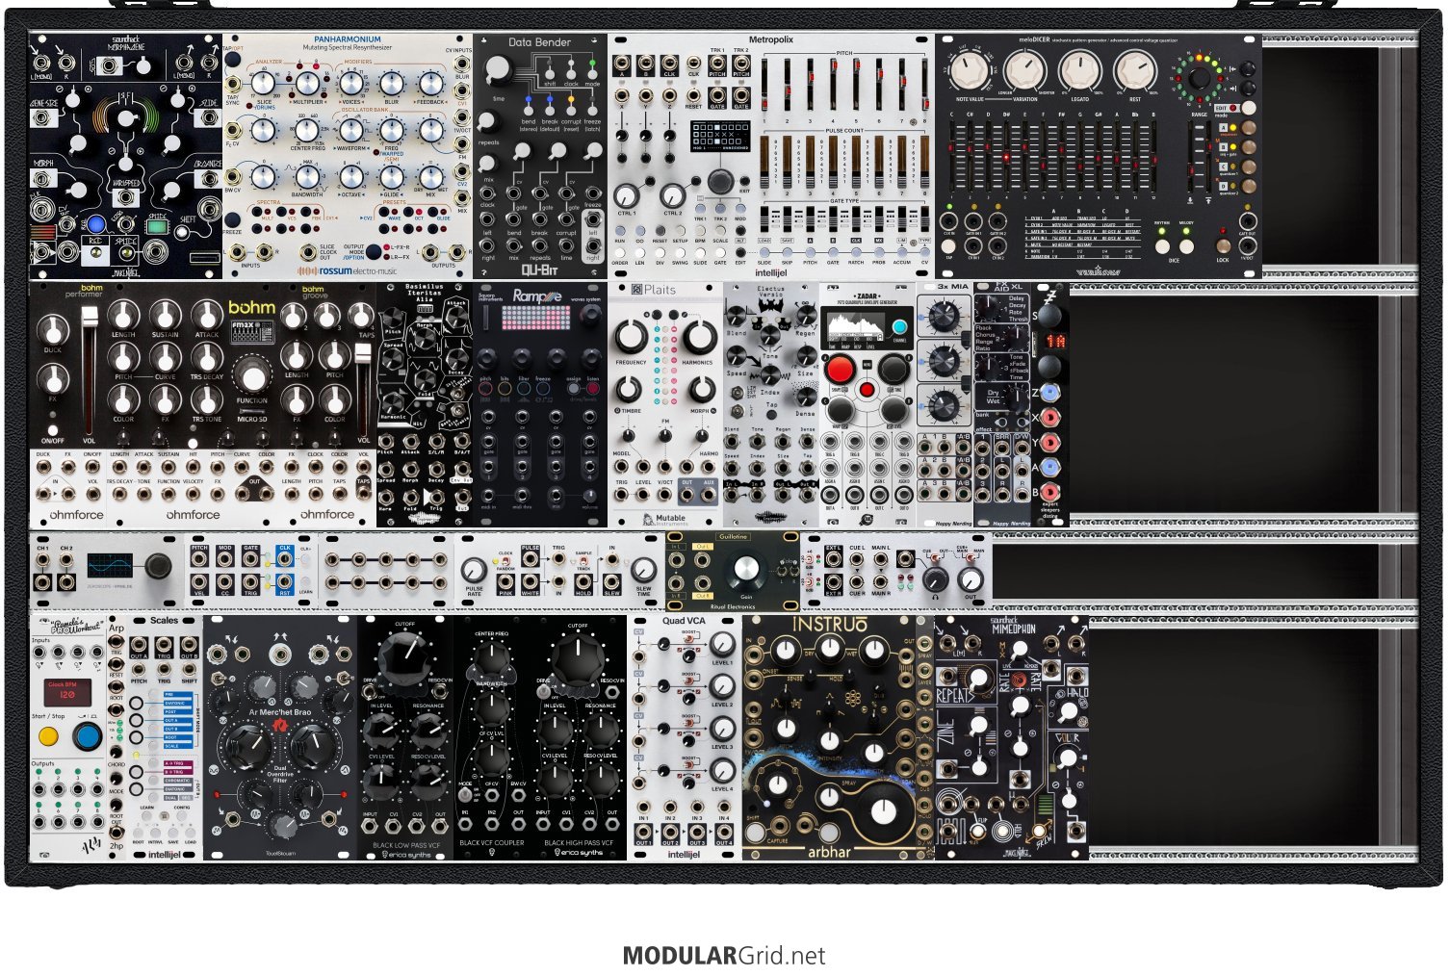This screenshot has height=976, width=1450.
Task: Click the blue encoder on Pamela's PRO Workout
Action: tap(87, 738)
